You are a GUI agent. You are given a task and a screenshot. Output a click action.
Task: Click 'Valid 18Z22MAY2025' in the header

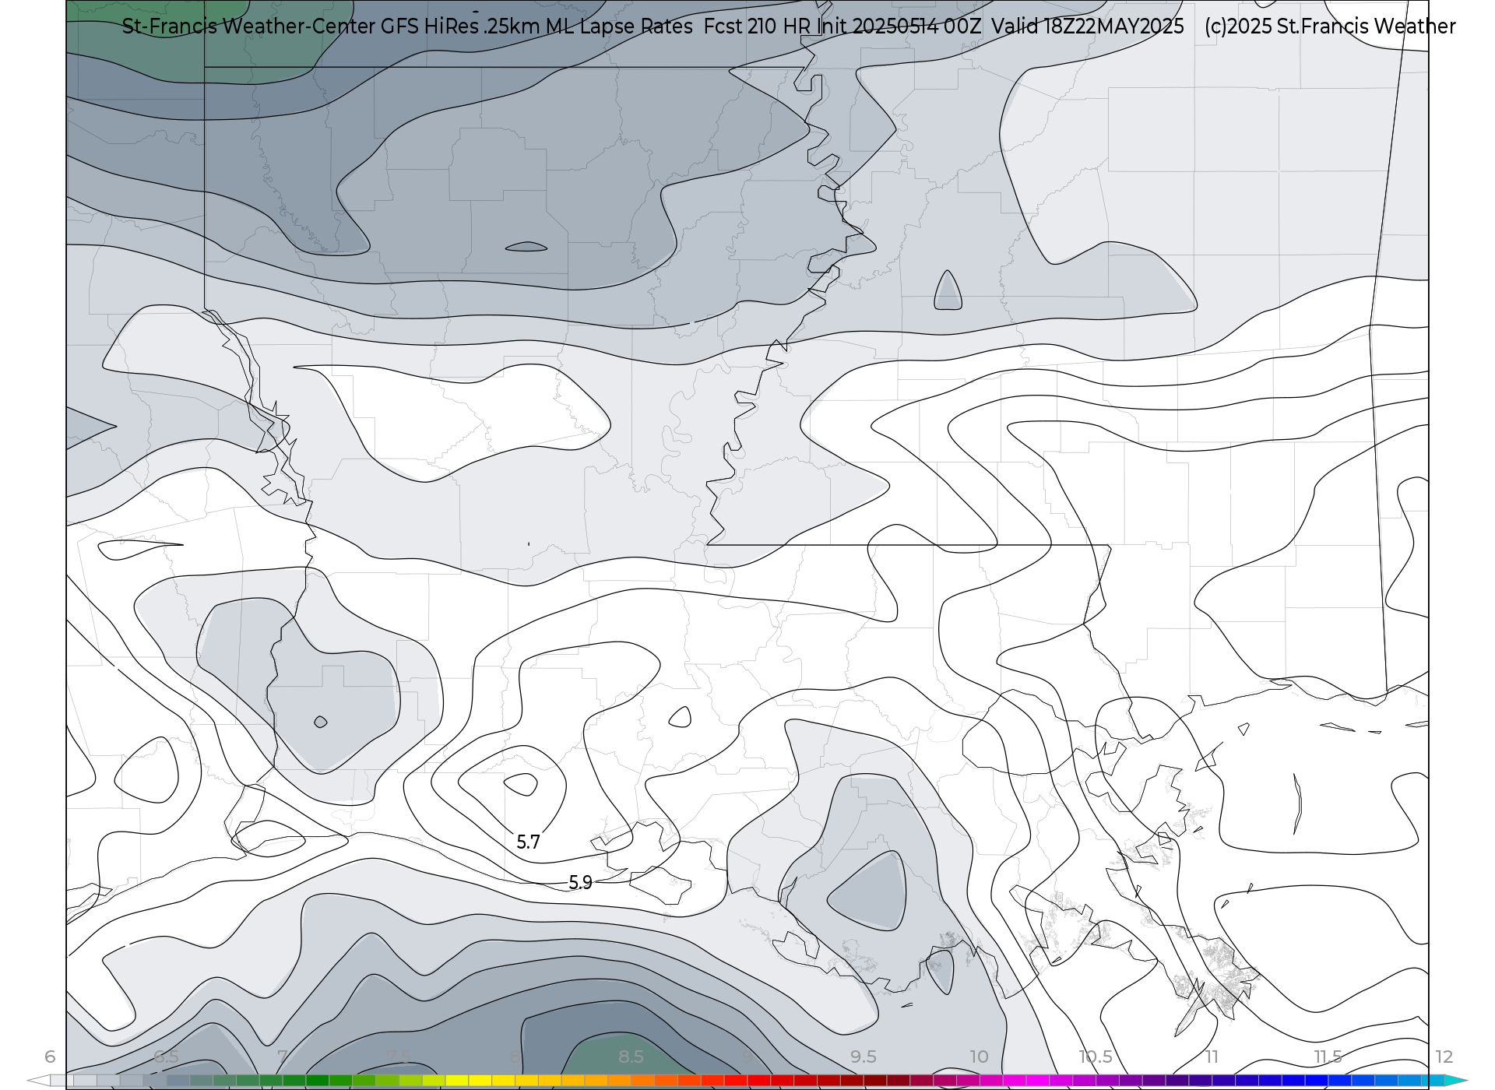(x=1088, y=26)
